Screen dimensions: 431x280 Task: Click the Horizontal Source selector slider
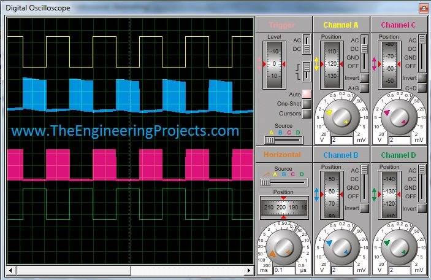point(284,182)
